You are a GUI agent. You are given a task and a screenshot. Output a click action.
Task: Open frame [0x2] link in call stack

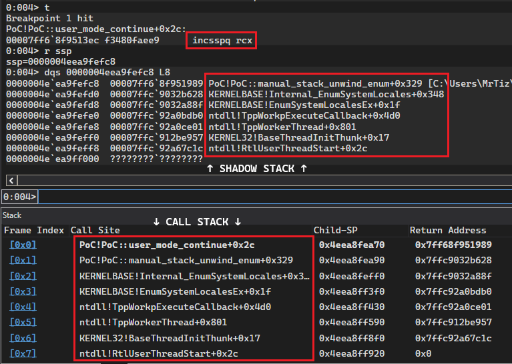23,276
